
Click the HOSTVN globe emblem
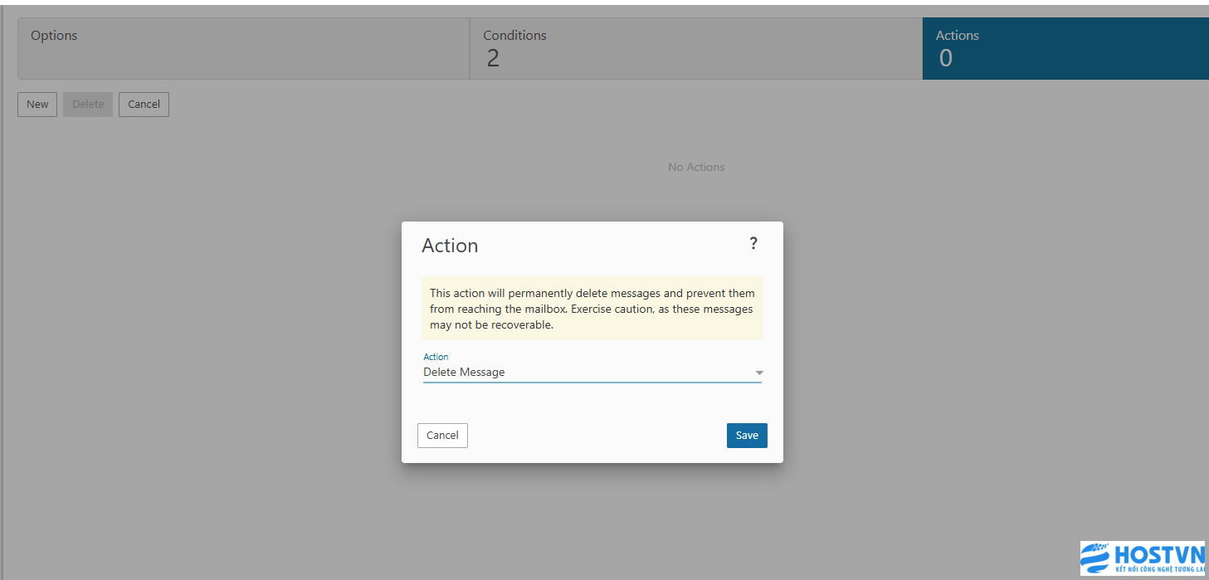point(1095,558)
